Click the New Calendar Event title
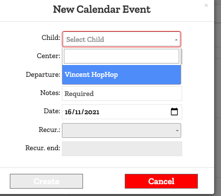Image resolution: width=221 pixels, height=196 pixels. click(102, 9)
